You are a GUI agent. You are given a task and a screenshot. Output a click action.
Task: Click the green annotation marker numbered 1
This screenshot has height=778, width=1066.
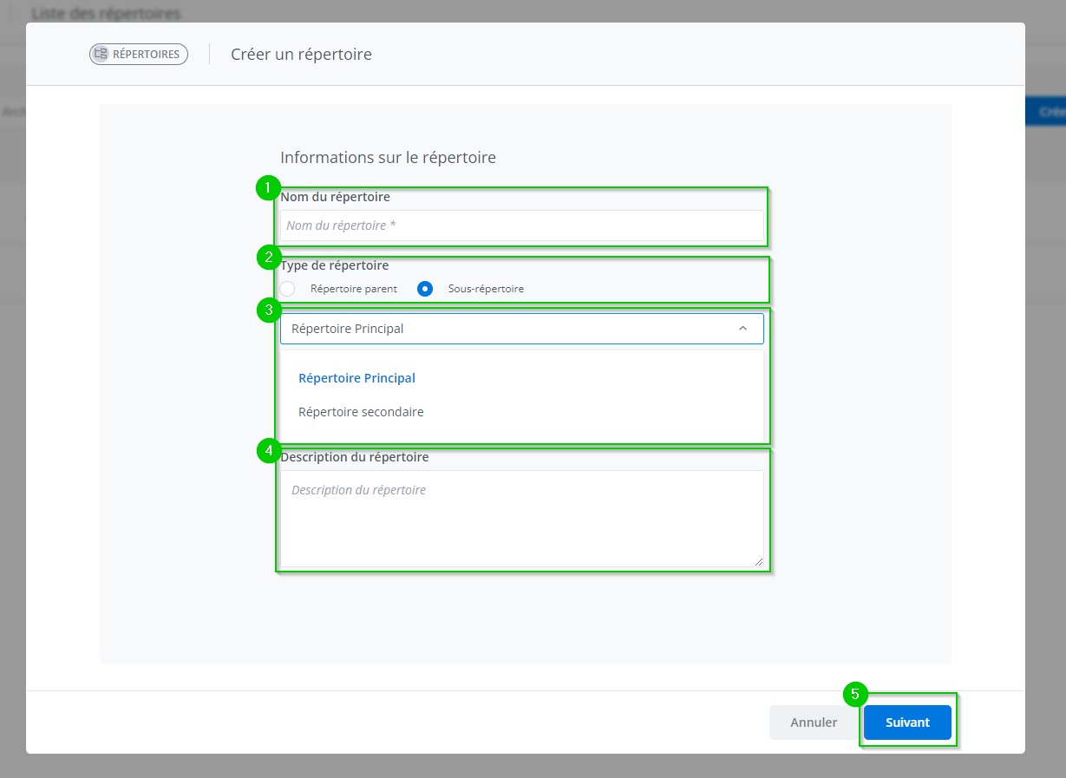click(269, 187)
